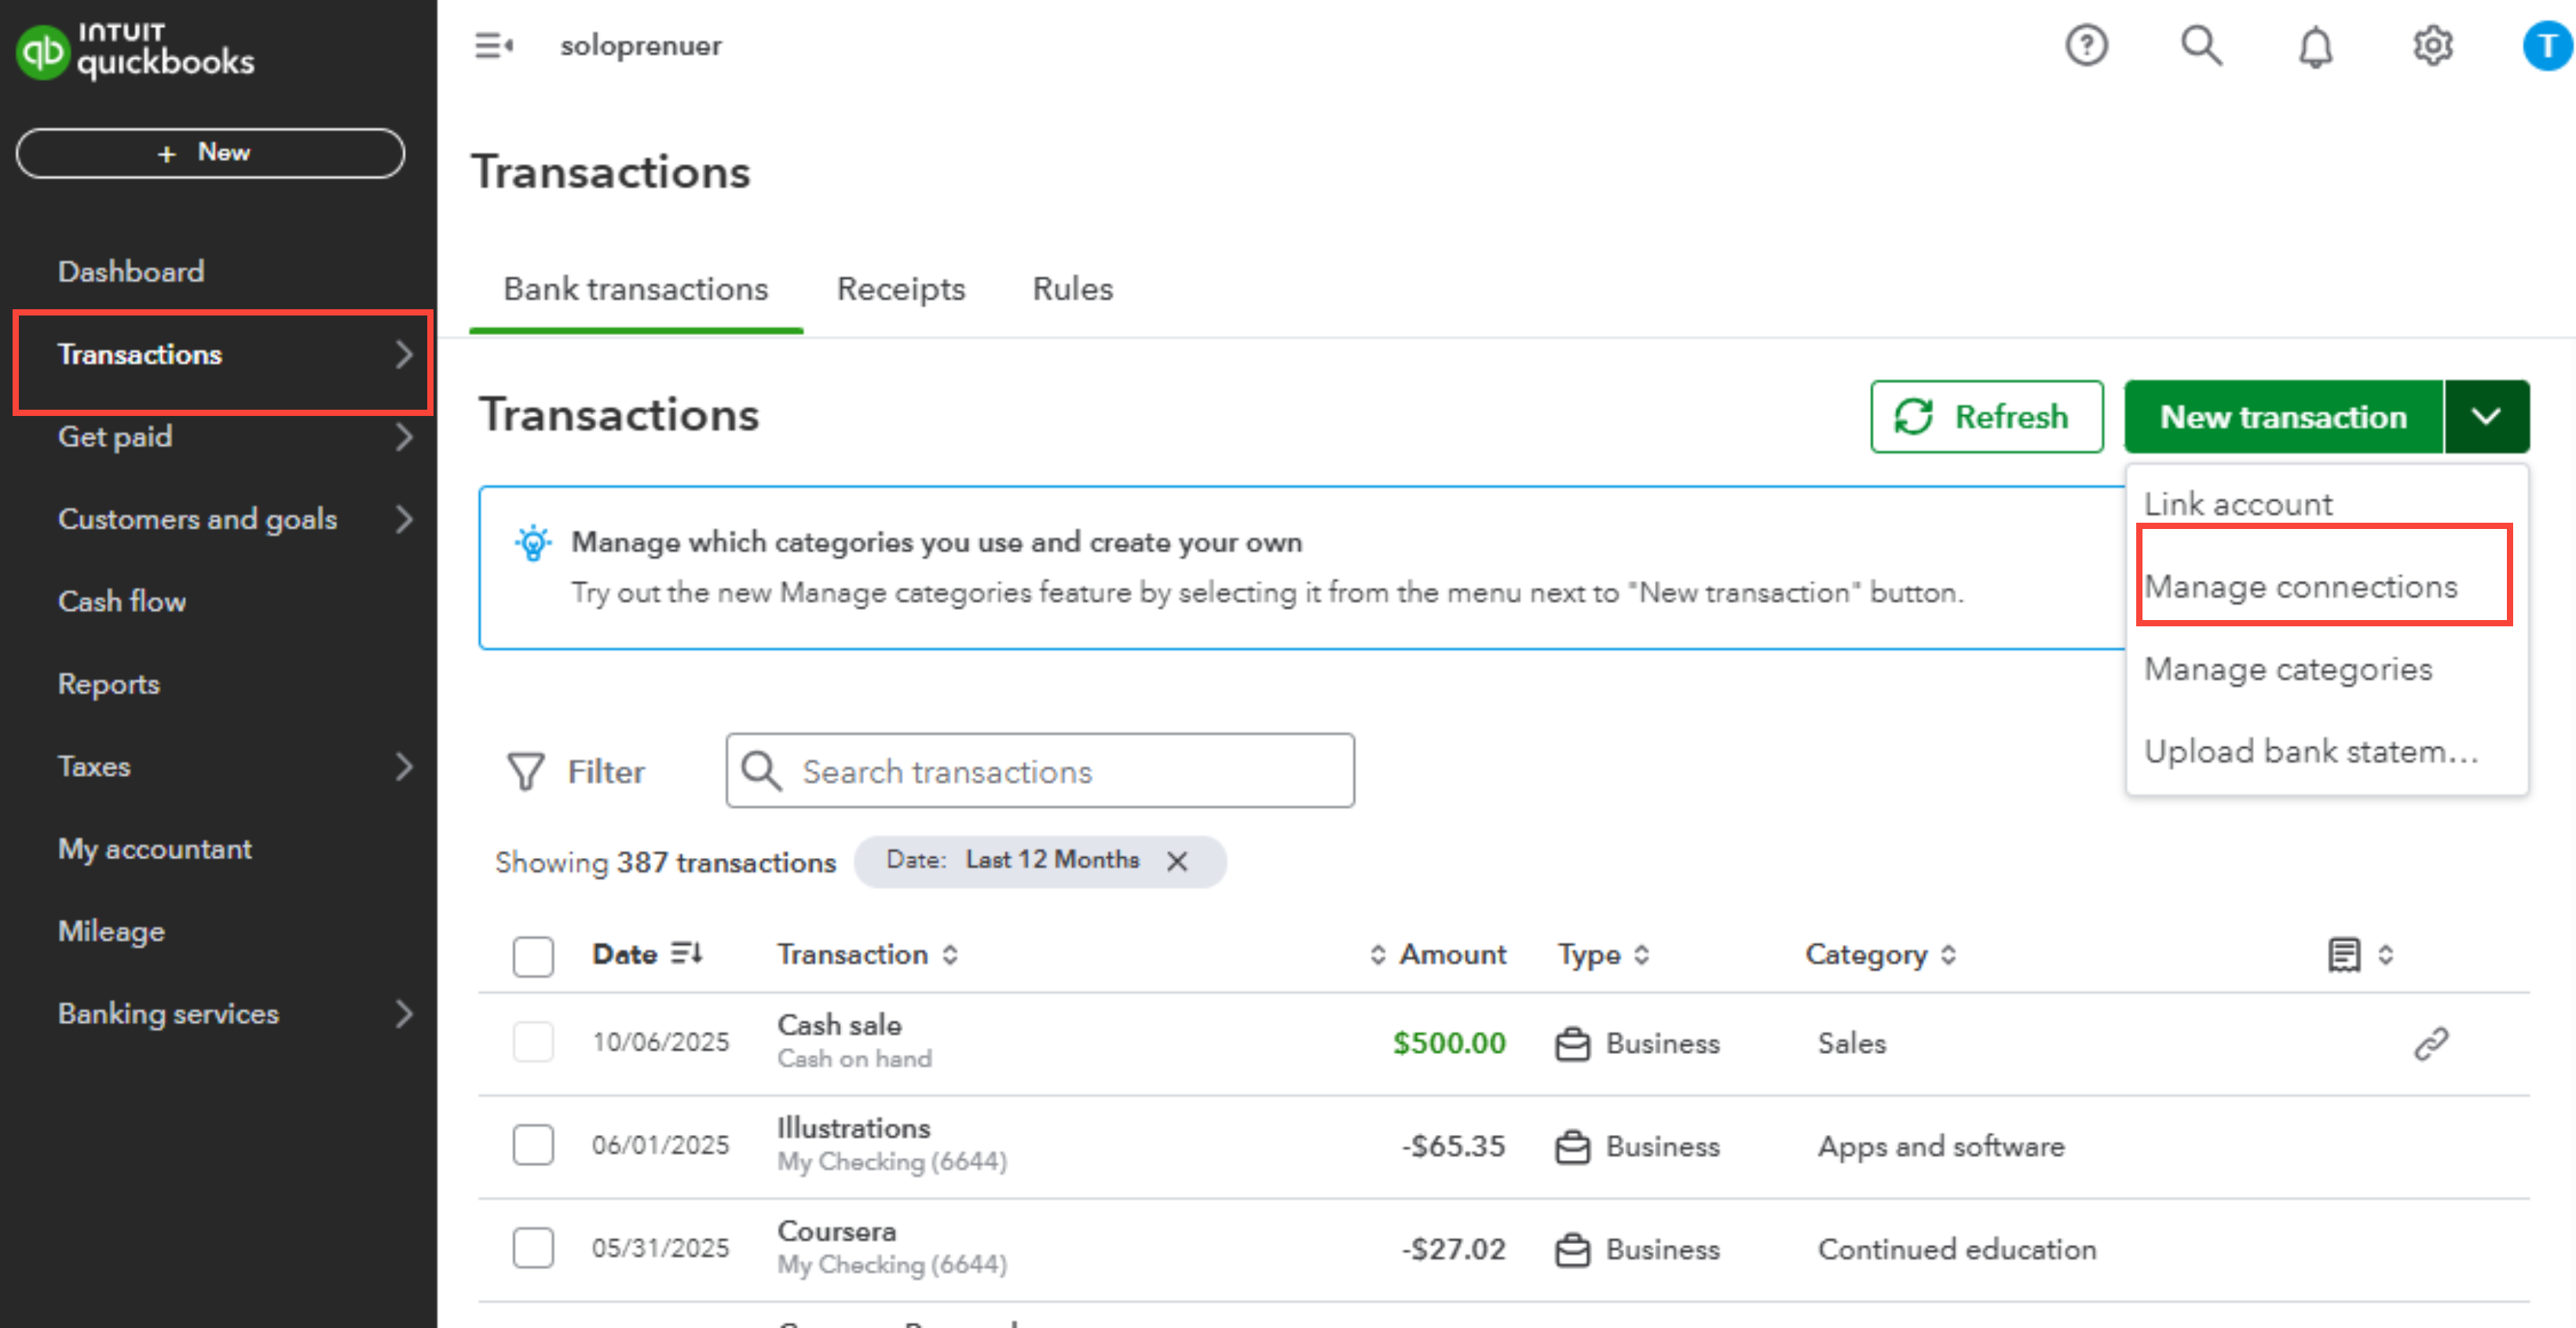
Task: Check the Coursera transaction checkbox
Action: coord(533,1248)
